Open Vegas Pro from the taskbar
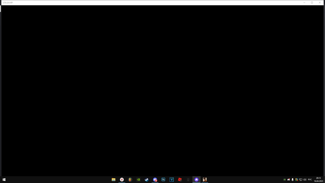 pos(172,179)
